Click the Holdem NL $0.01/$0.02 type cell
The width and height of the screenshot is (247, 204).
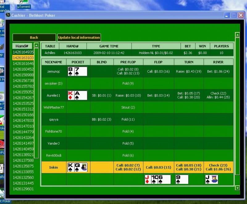(x=156, y=53)
